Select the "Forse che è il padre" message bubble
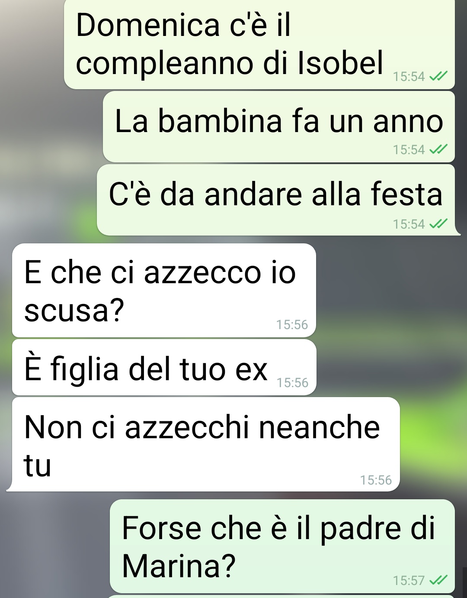 click(282, 546)
